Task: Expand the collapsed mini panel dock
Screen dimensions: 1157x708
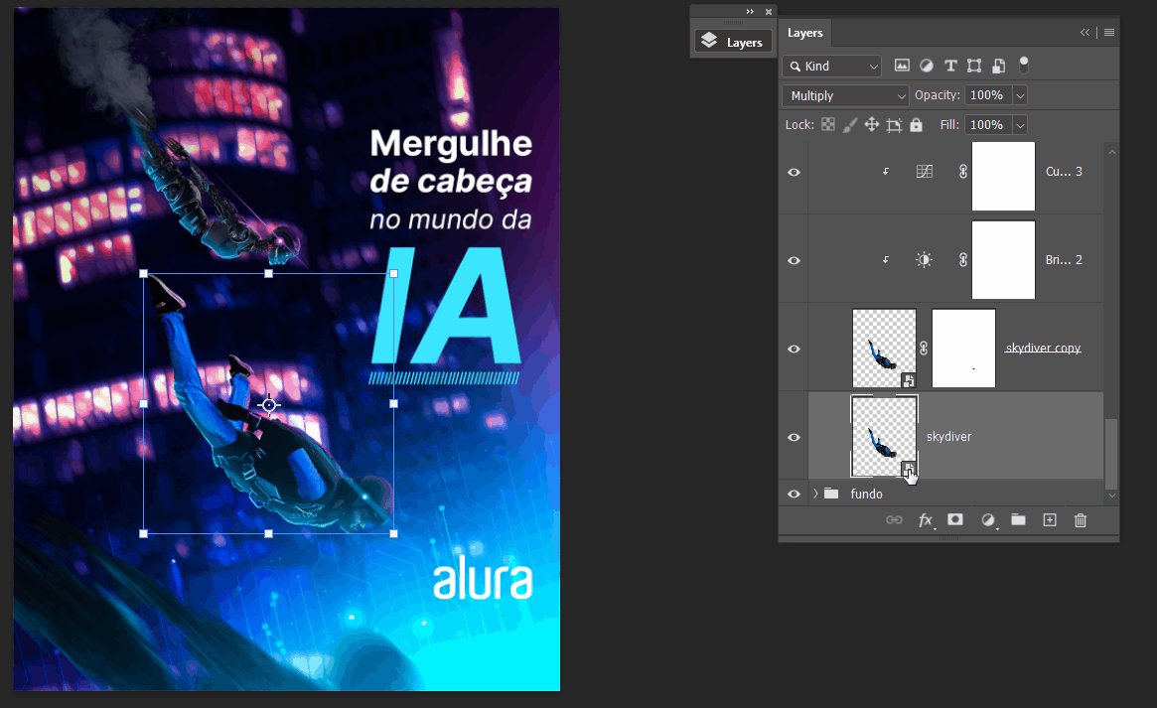Action: coord(750,12)
